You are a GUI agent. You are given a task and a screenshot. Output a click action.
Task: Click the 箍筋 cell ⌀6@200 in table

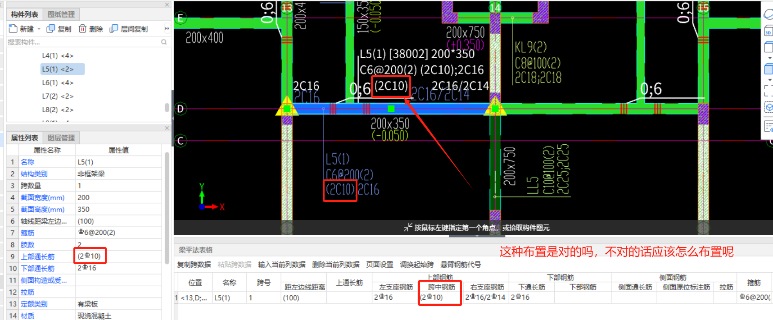(x=754, y=297)
